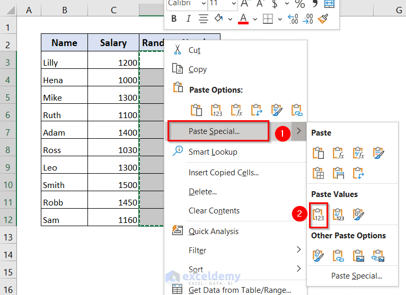Open font color dropdown arrow
Image resolution: width=406 pixels, height=295 pixels.
tap(255, 19)
